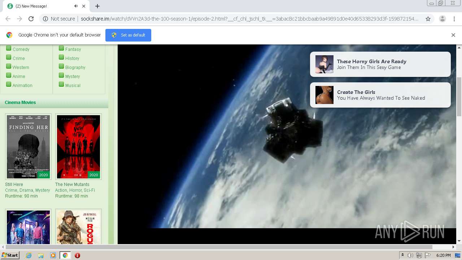
Task: Click green icon beside Fantasy
Action: coord(61,48)
